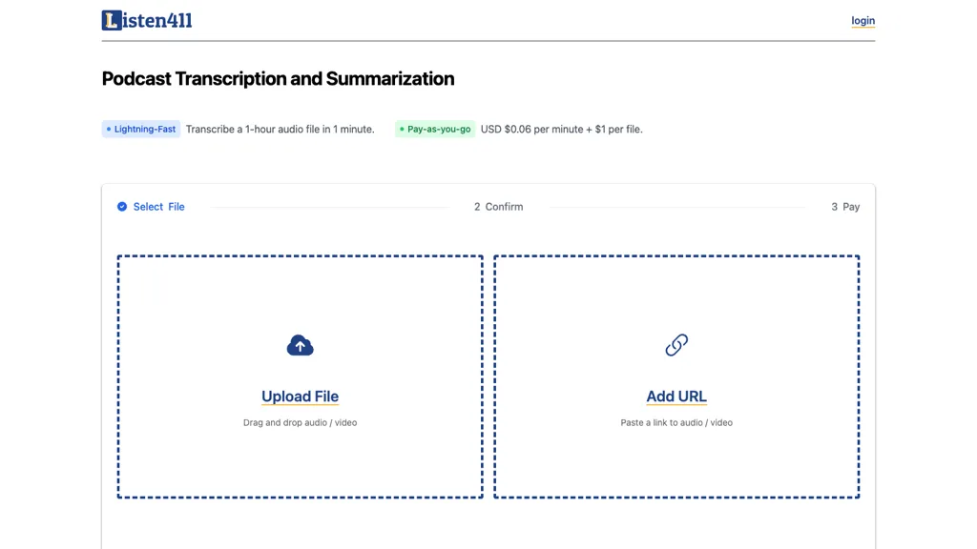
Task: Click the blue checkmark beside Select File
Action: point(122,207)
